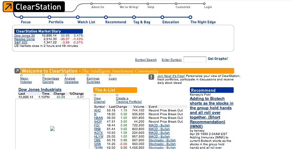Open the HLYW symbol link
The image size is (293, 149).
pyautogui.click(x=99, y=137)
